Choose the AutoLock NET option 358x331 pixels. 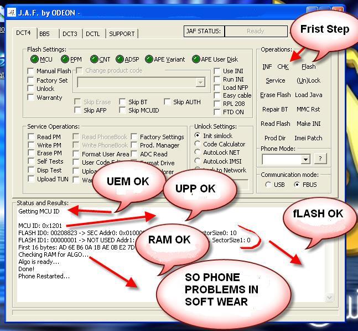click(198, 152)
